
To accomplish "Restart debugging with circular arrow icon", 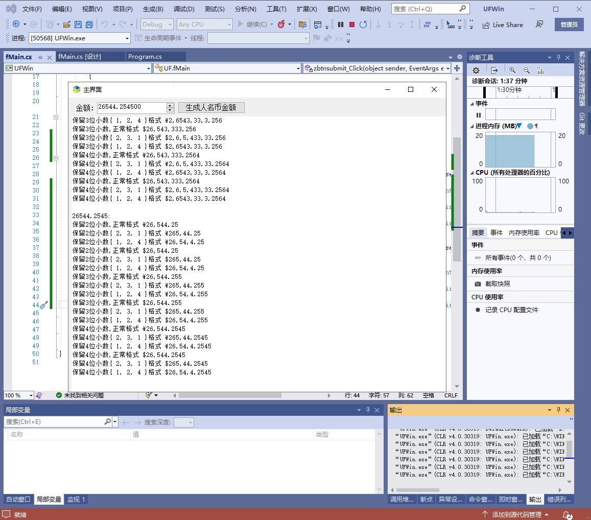I will [363, 25].
